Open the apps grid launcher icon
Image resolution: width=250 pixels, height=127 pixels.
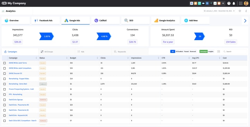click(x=241, y=3)
